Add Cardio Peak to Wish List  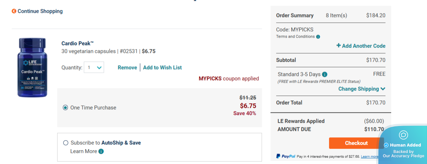(x=163, y=67)
